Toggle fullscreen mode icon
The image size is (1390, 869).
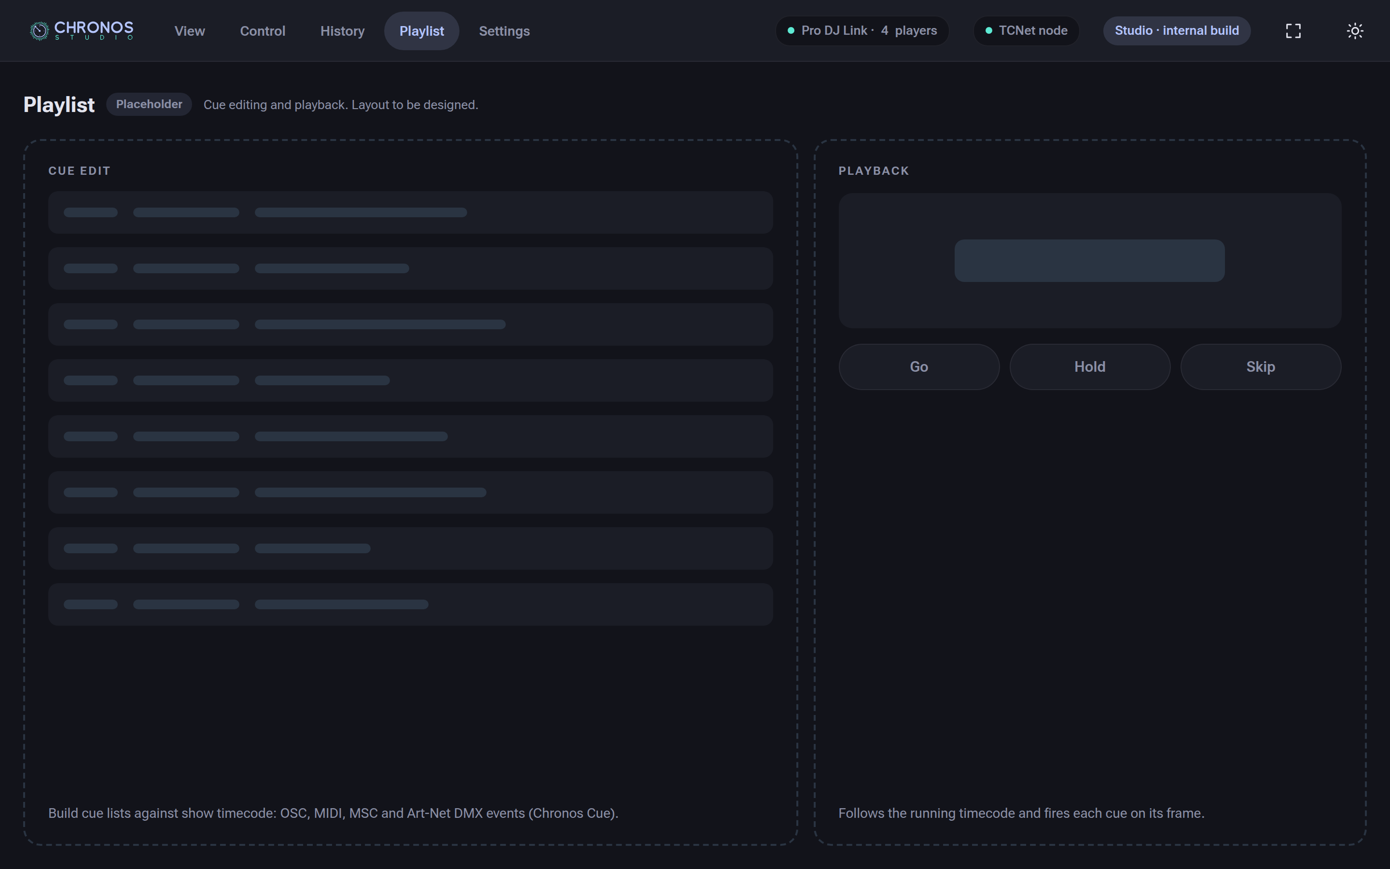pos(1293,31)
